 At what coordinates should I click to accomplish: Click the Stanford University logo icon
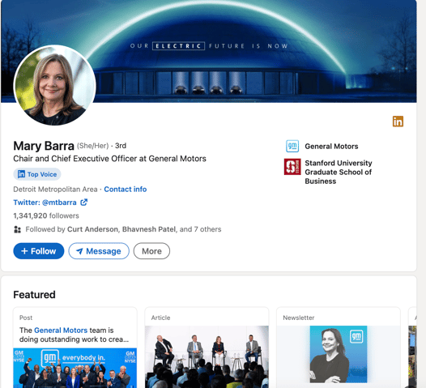tap(292, 167)
